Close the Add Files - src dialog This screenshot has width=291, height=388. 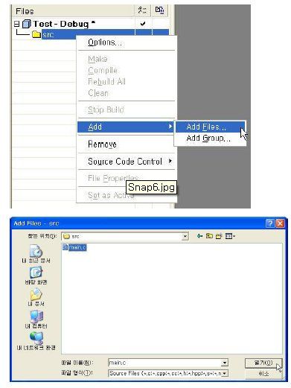[280, 223]
